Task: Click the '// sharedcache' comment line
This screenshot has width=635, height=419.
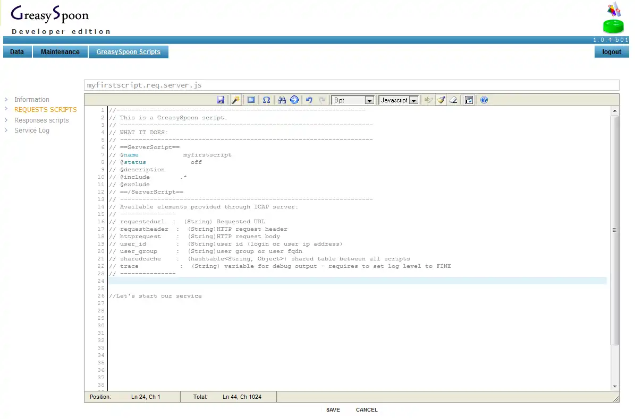Action: [259, 259]
